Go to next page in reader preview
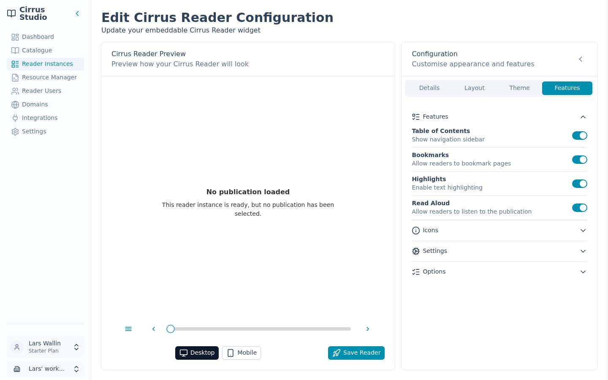Image resolution: width=608 pixels, height=380 pixels. click(368, 329)
